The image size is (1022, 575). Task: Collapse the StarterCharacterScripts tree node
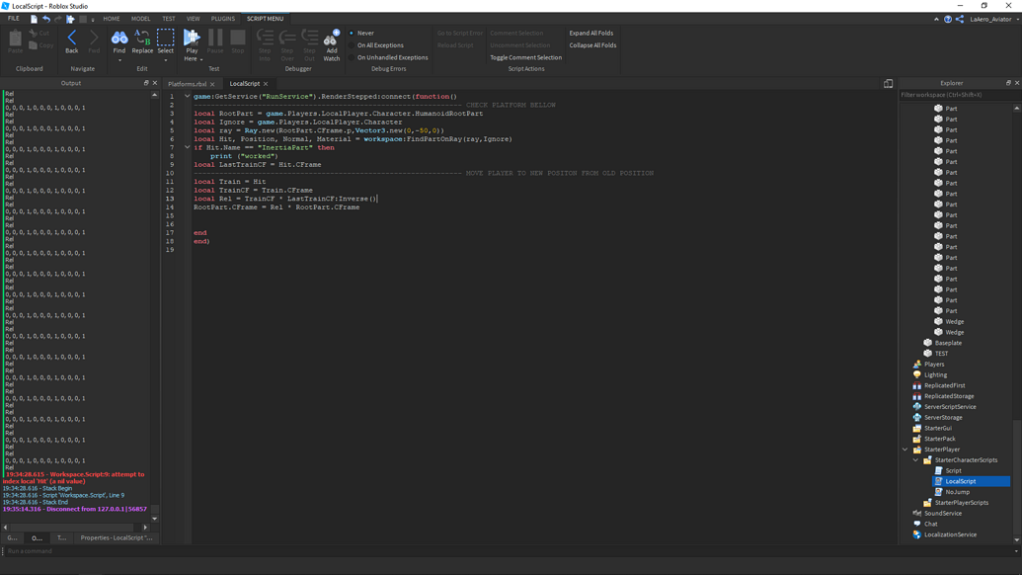click(x=915, y=459)
